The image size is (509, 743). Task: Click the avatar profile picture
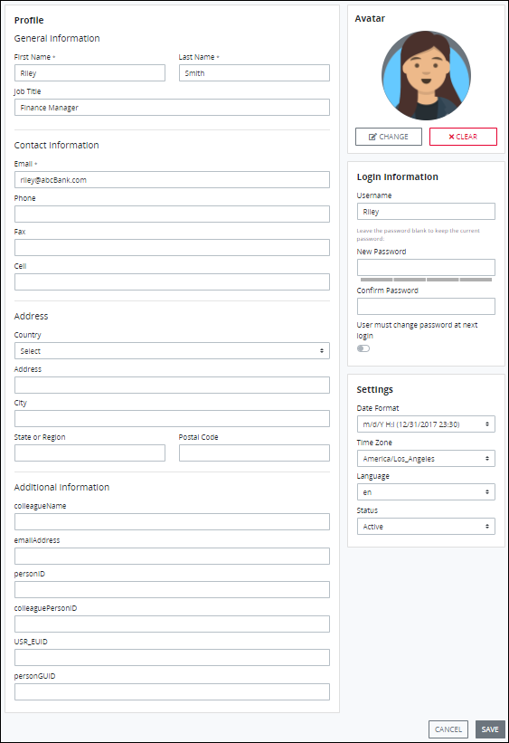426,76
